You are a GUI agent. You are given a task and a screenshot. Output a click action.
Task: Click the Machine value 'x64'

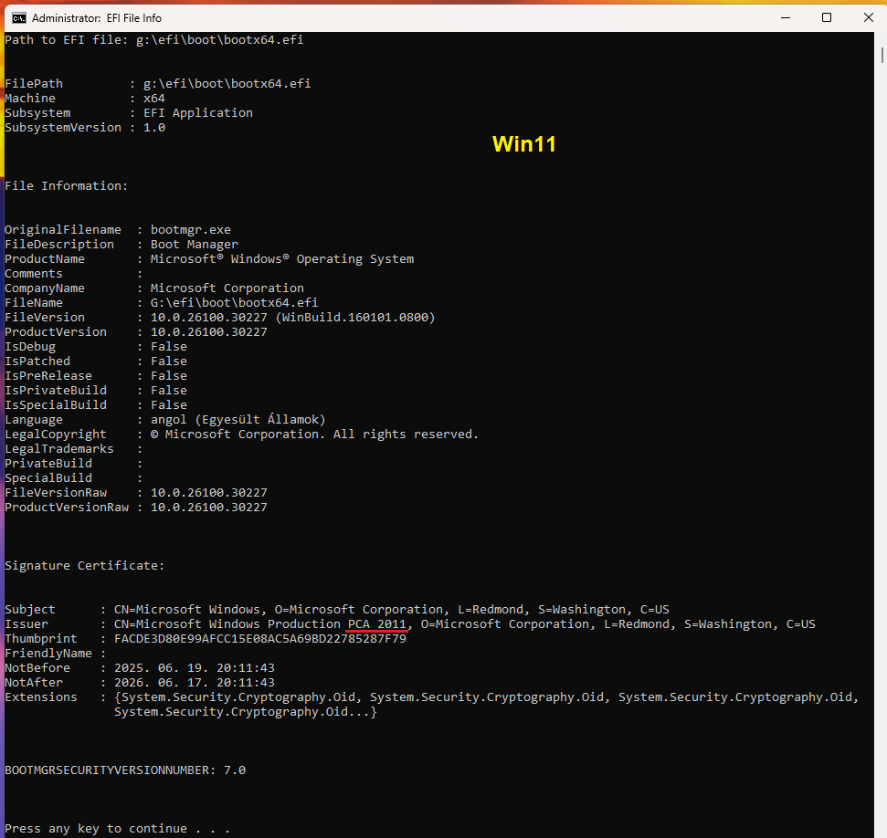click(x=154, y=99)
